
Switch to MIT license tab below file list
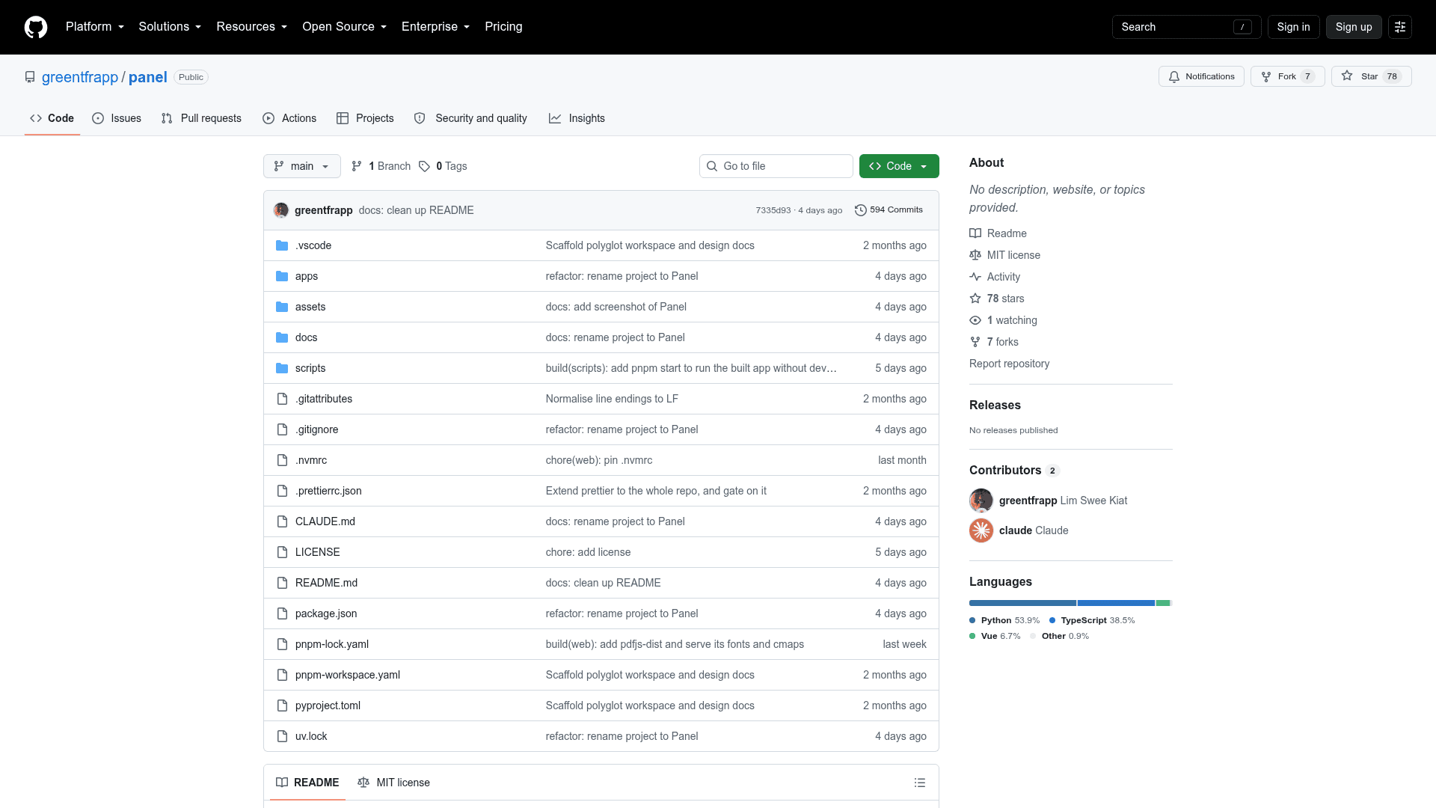point(393,783)
